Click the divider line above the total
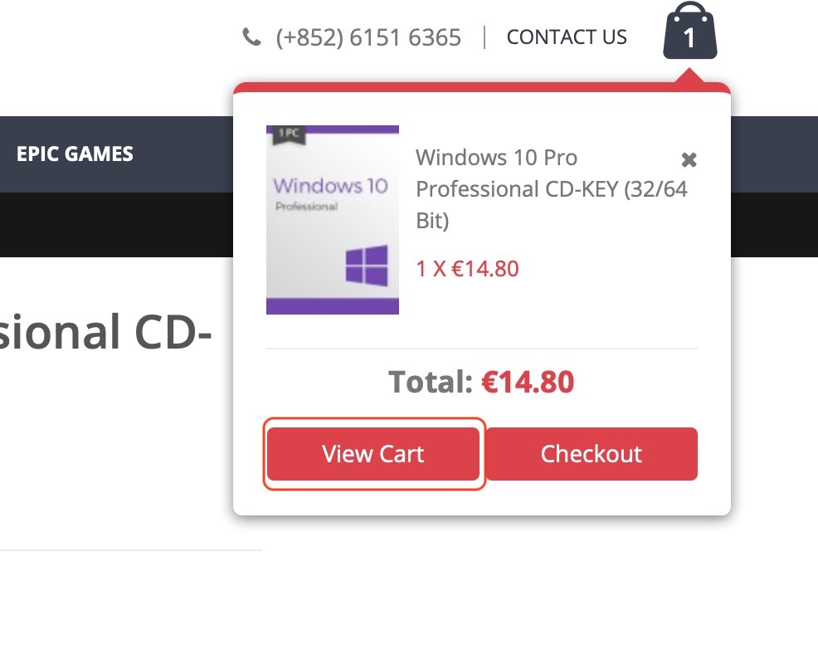Viewport: 818px width, 659px height. pyautogui.click(x=481, y=349)
